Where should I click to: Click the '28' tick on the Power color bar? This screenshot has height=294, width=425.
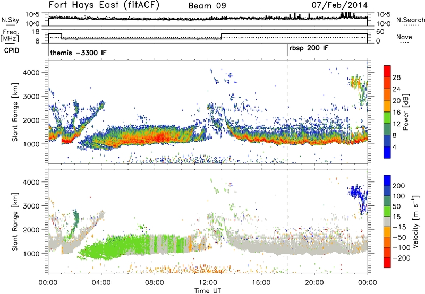[396, 77]
